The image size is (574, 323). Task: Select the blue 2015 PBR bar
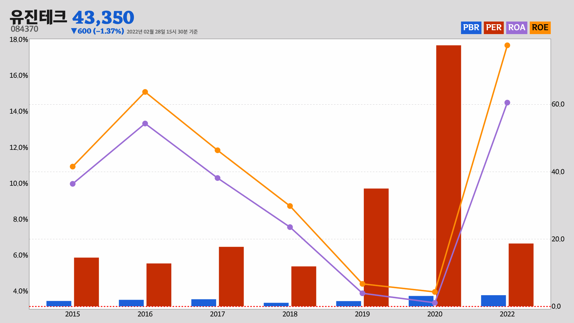coord(59,304)
